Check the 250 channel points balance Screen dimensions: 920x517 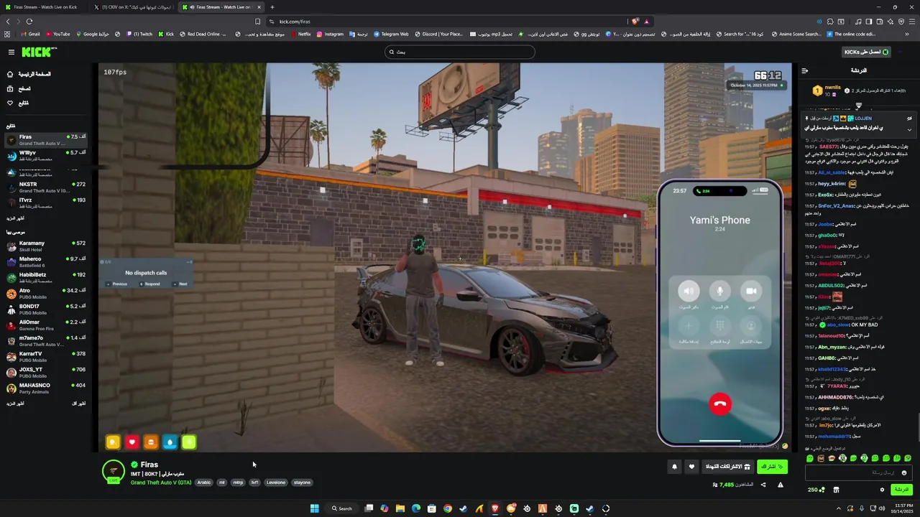(x=815, y=490)
